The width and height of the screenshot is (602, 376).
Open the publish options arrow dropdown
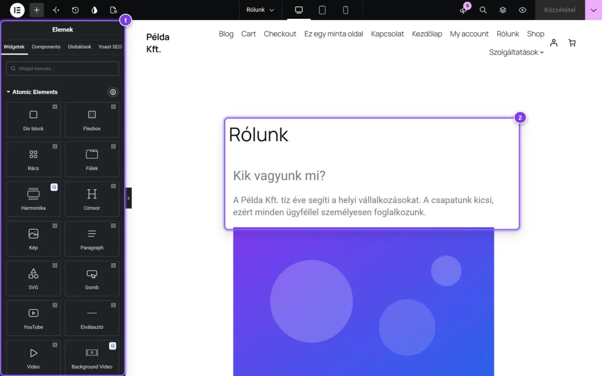pos(594,10)
